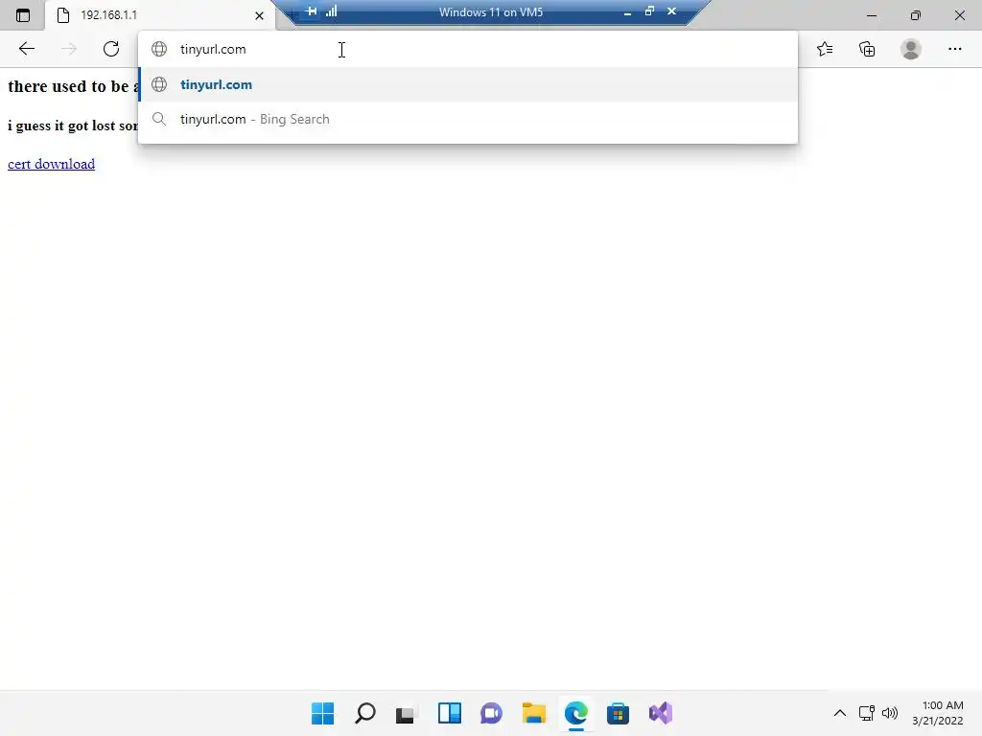Viewport: 982px width, 736px height.
Task: Minimize the Windows 11 on VM5 session
Action: 627,11
